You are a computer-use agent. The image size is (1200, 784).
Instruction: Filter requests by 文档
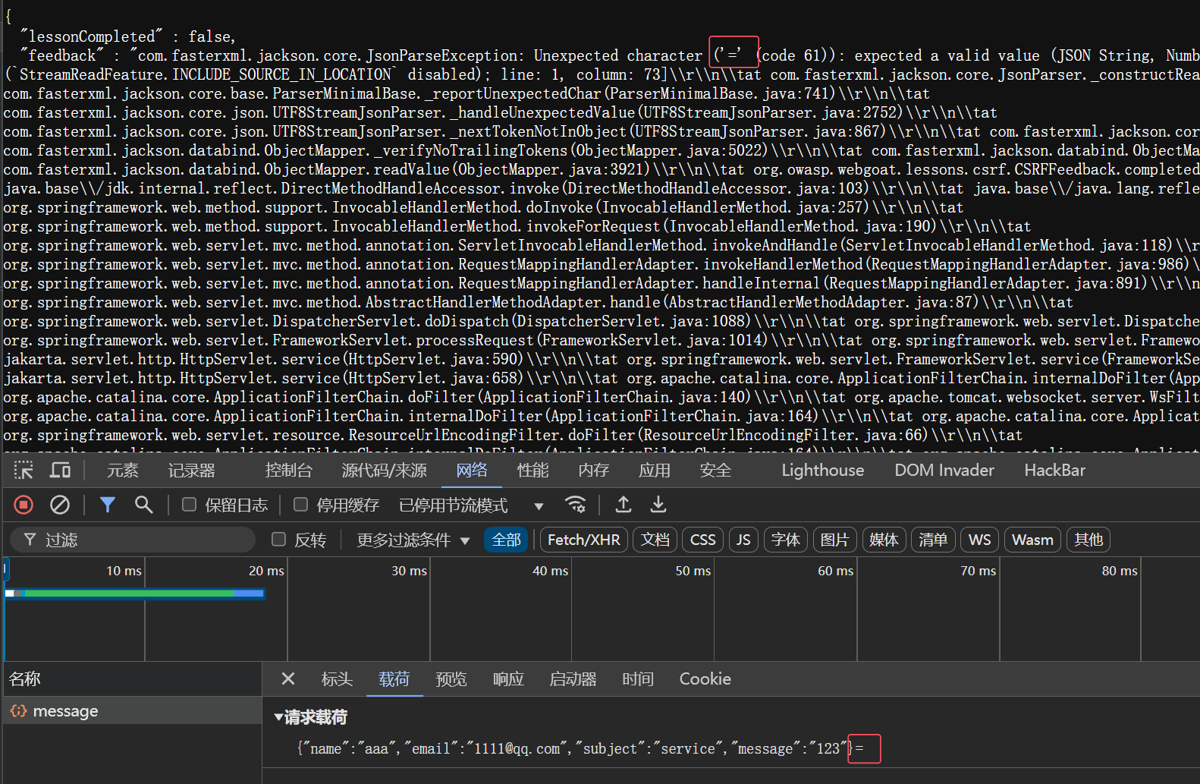coord(655,540)
